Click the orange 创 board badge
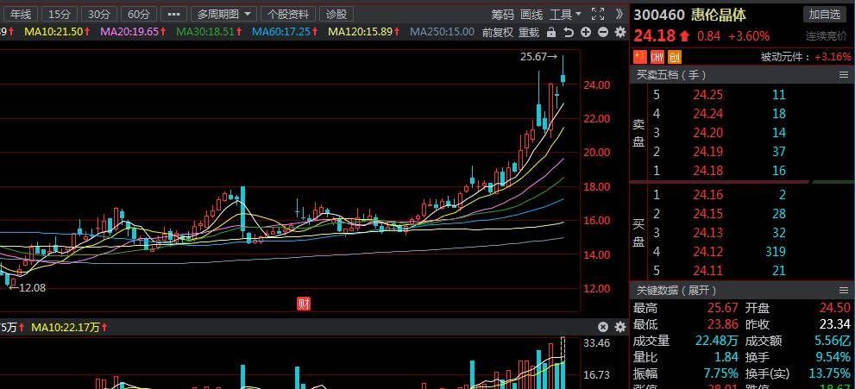Viewport: 855px width, 389px height. [674, 56]
